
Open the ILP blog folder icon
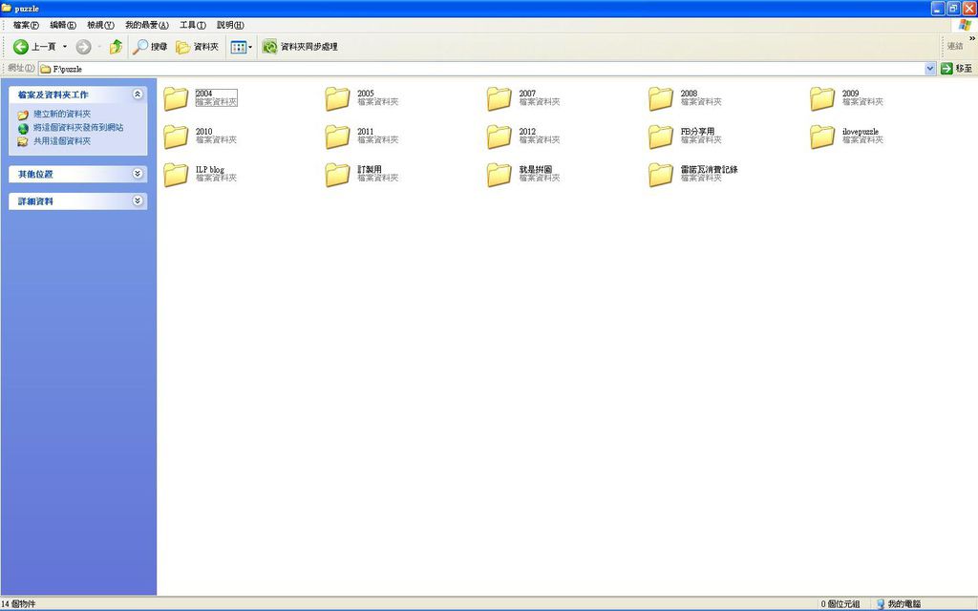[x=176, y=175]
